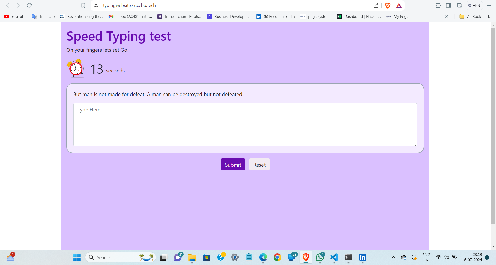Screen dimensions: 496x265
Task: Show hidden tray icons chevron
Action: pyautogui.click(x=393, y=257)
